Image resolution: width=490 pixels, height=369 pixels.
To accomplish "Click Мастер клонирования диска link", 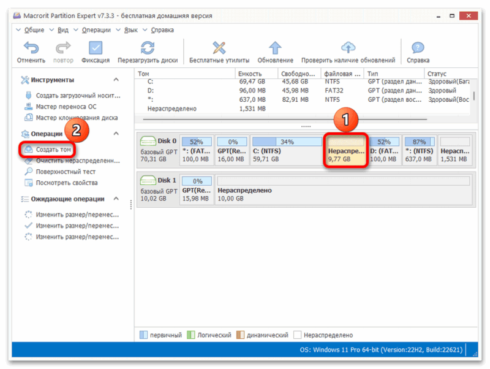I will coord(77,118).
